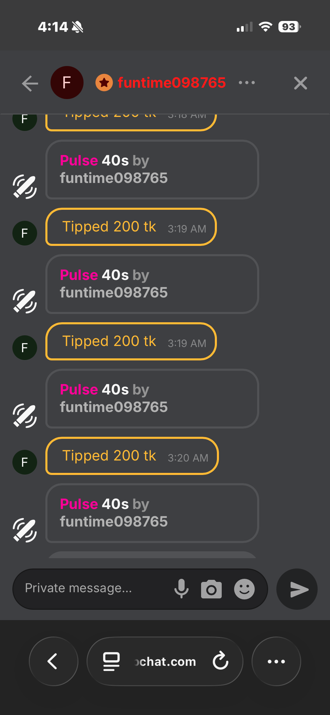The image size is (330, 715).
Task: Open the camera attachment icon
Action: pos(211,589)
